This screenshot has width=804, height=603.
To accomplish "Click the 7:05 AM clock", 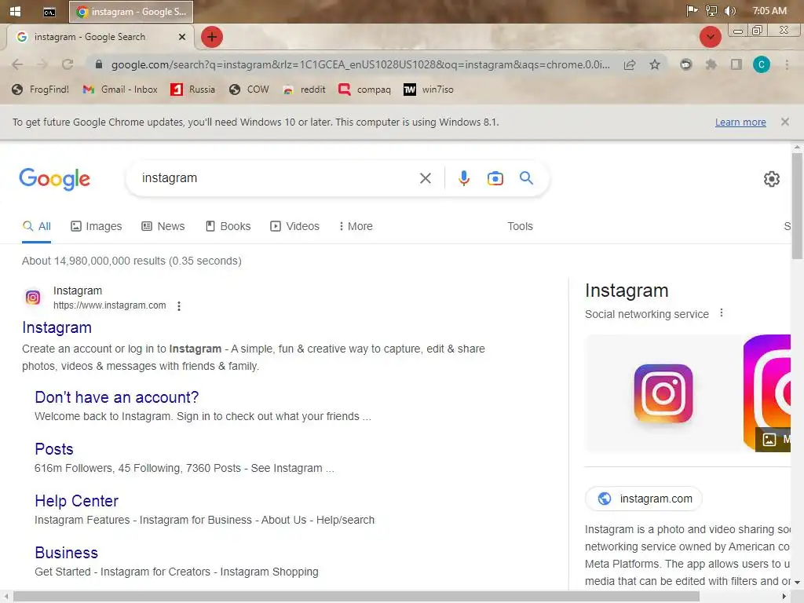I will click(x=769, y=11).
